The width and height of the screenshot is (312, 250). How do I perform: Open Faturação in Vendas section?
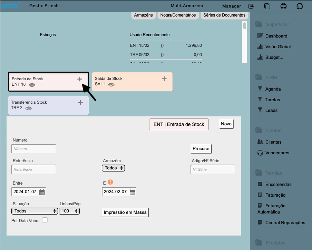(271, 195)
